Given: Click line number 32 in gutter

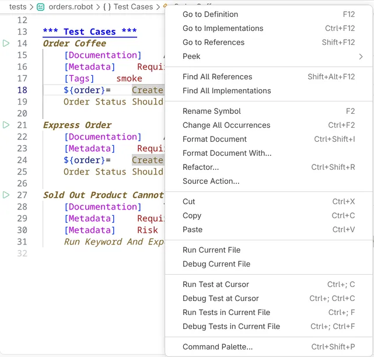Looking at the screenshot, I should click(22, 254).
